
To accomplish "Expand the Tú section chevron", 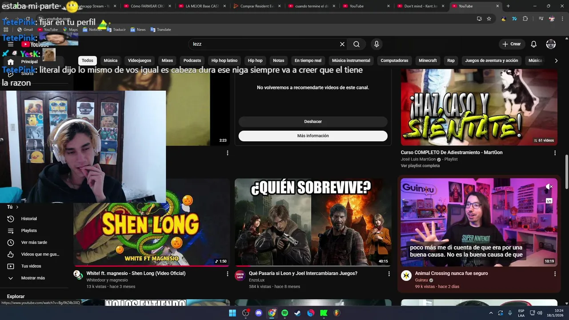I will click(x=17, y=207).
